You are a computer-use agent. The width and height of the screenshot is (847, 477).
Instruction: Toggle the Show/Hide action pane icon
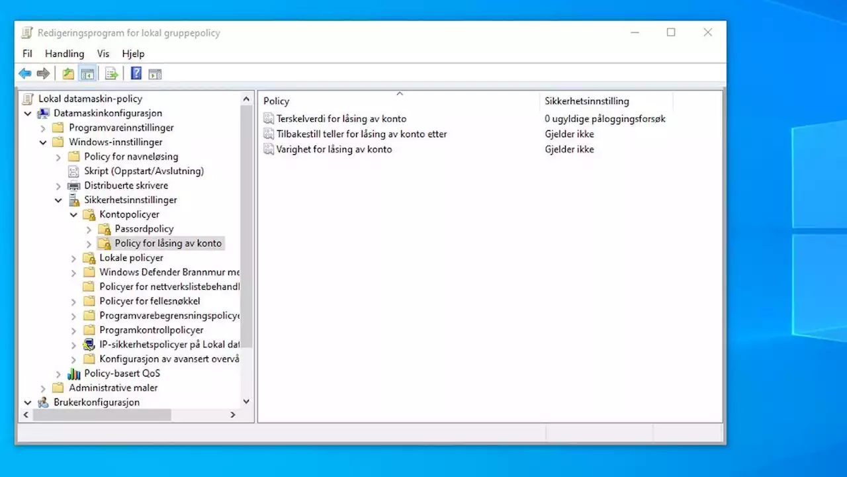pyautogui.click(x=155, y=73)
